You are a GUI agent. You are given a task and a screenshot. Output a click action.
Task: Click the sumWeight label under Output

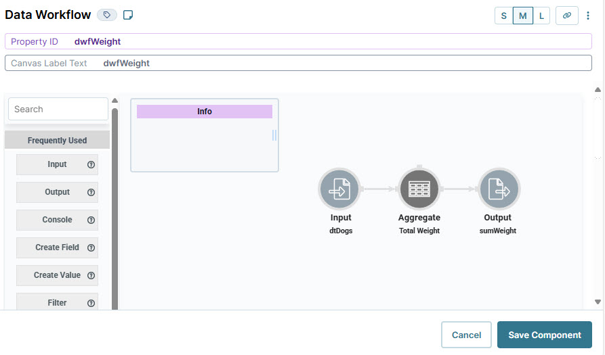(498, 231)
